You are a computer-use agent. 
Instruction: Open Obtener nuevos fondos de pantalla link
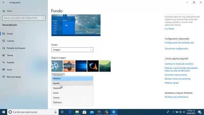[181, 69]
